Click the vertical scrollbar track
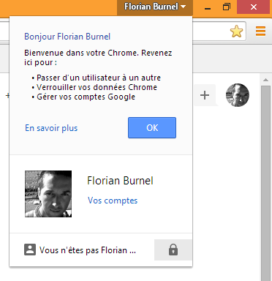272x281 pixels. [265, 183]
